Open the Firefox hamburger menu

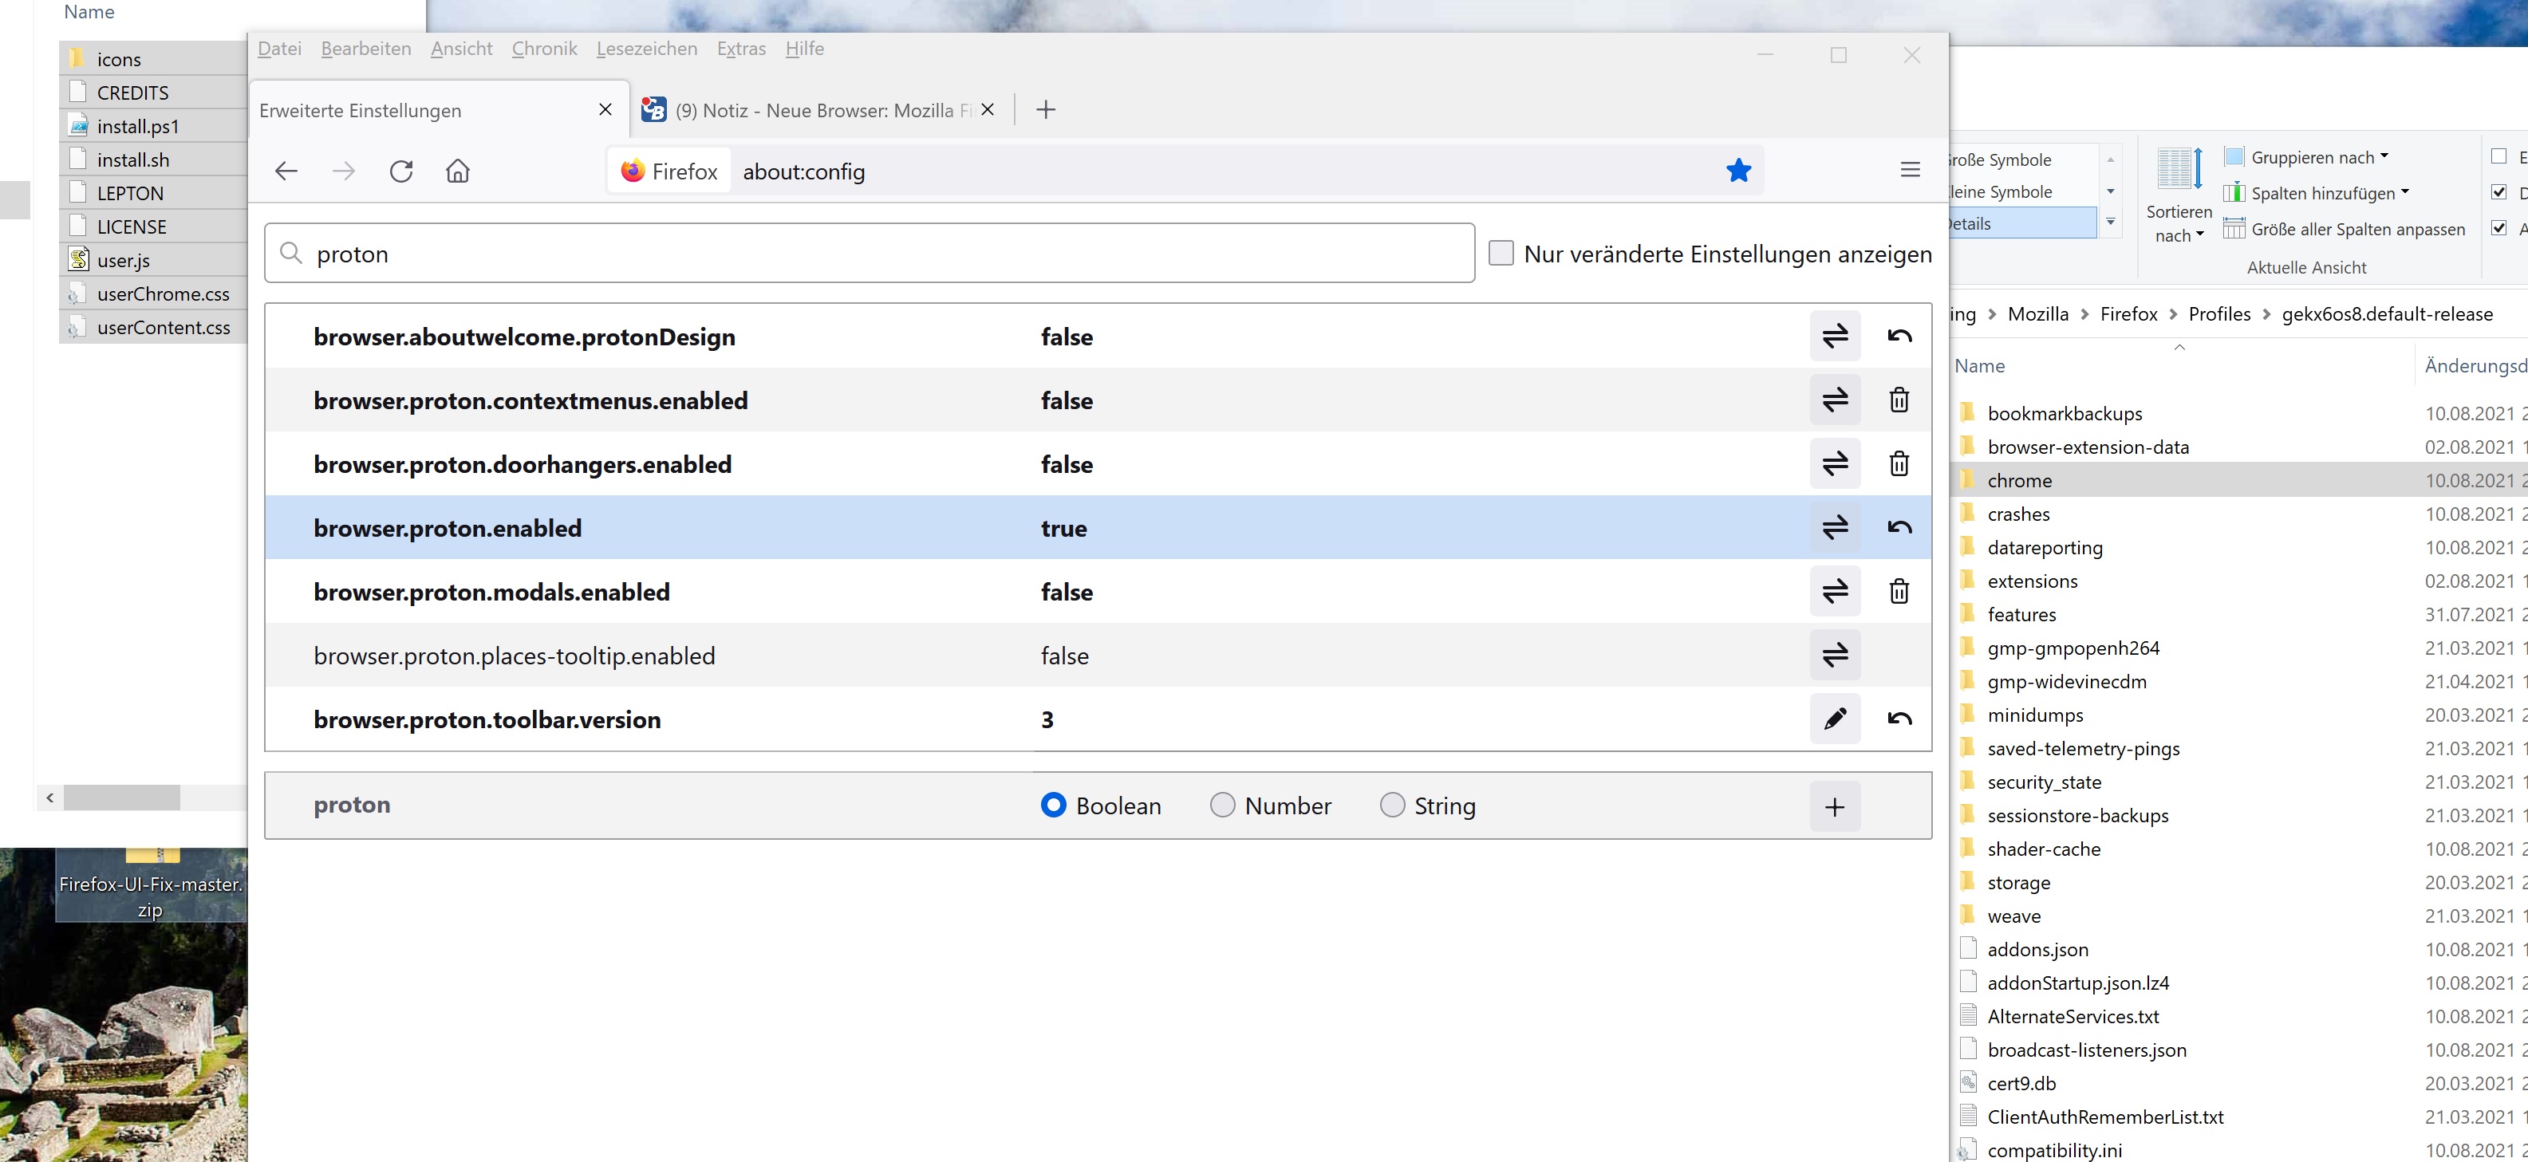click(1910, 170)
